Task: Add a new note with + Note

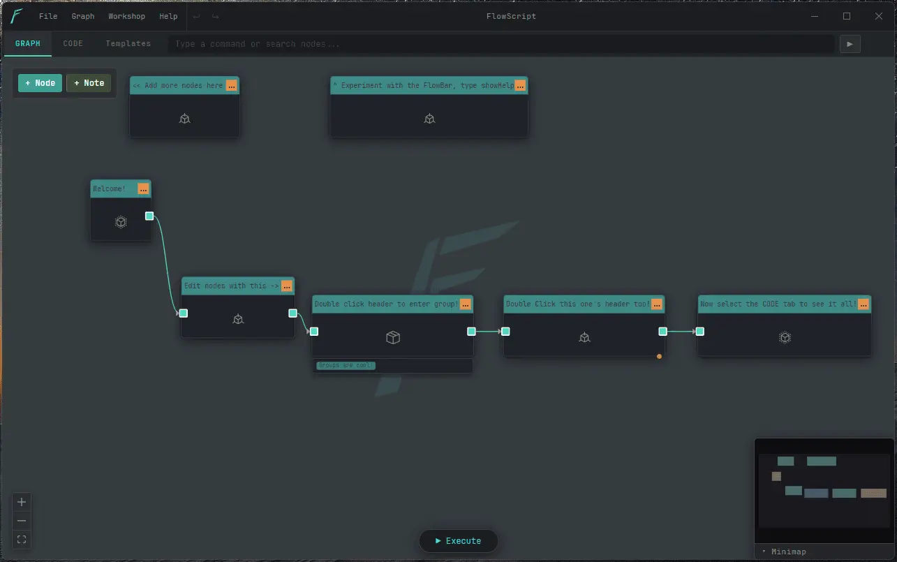Action: [x=89, y=83]
